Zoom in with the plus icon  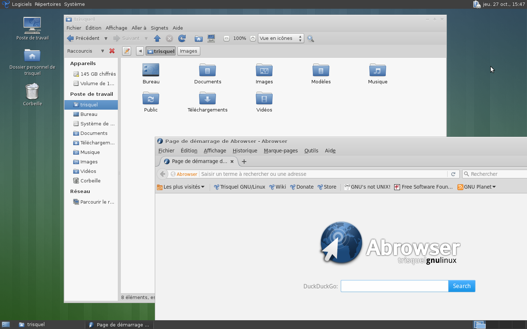(x=253, y=38)
